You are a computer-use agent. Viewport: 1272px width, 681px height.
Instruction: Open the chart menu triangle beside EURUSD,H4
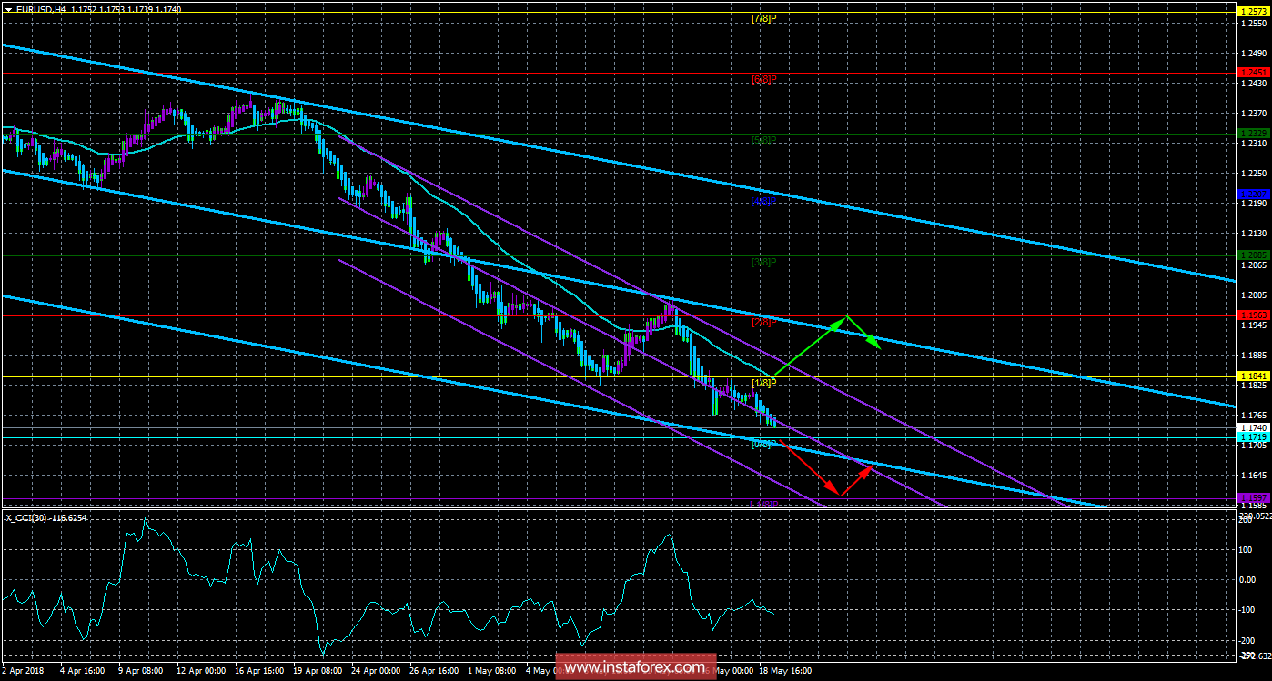coord(7,8)
